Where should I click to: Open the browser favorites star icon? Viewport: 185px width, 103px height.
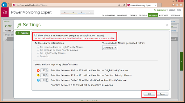pos(177,5)
